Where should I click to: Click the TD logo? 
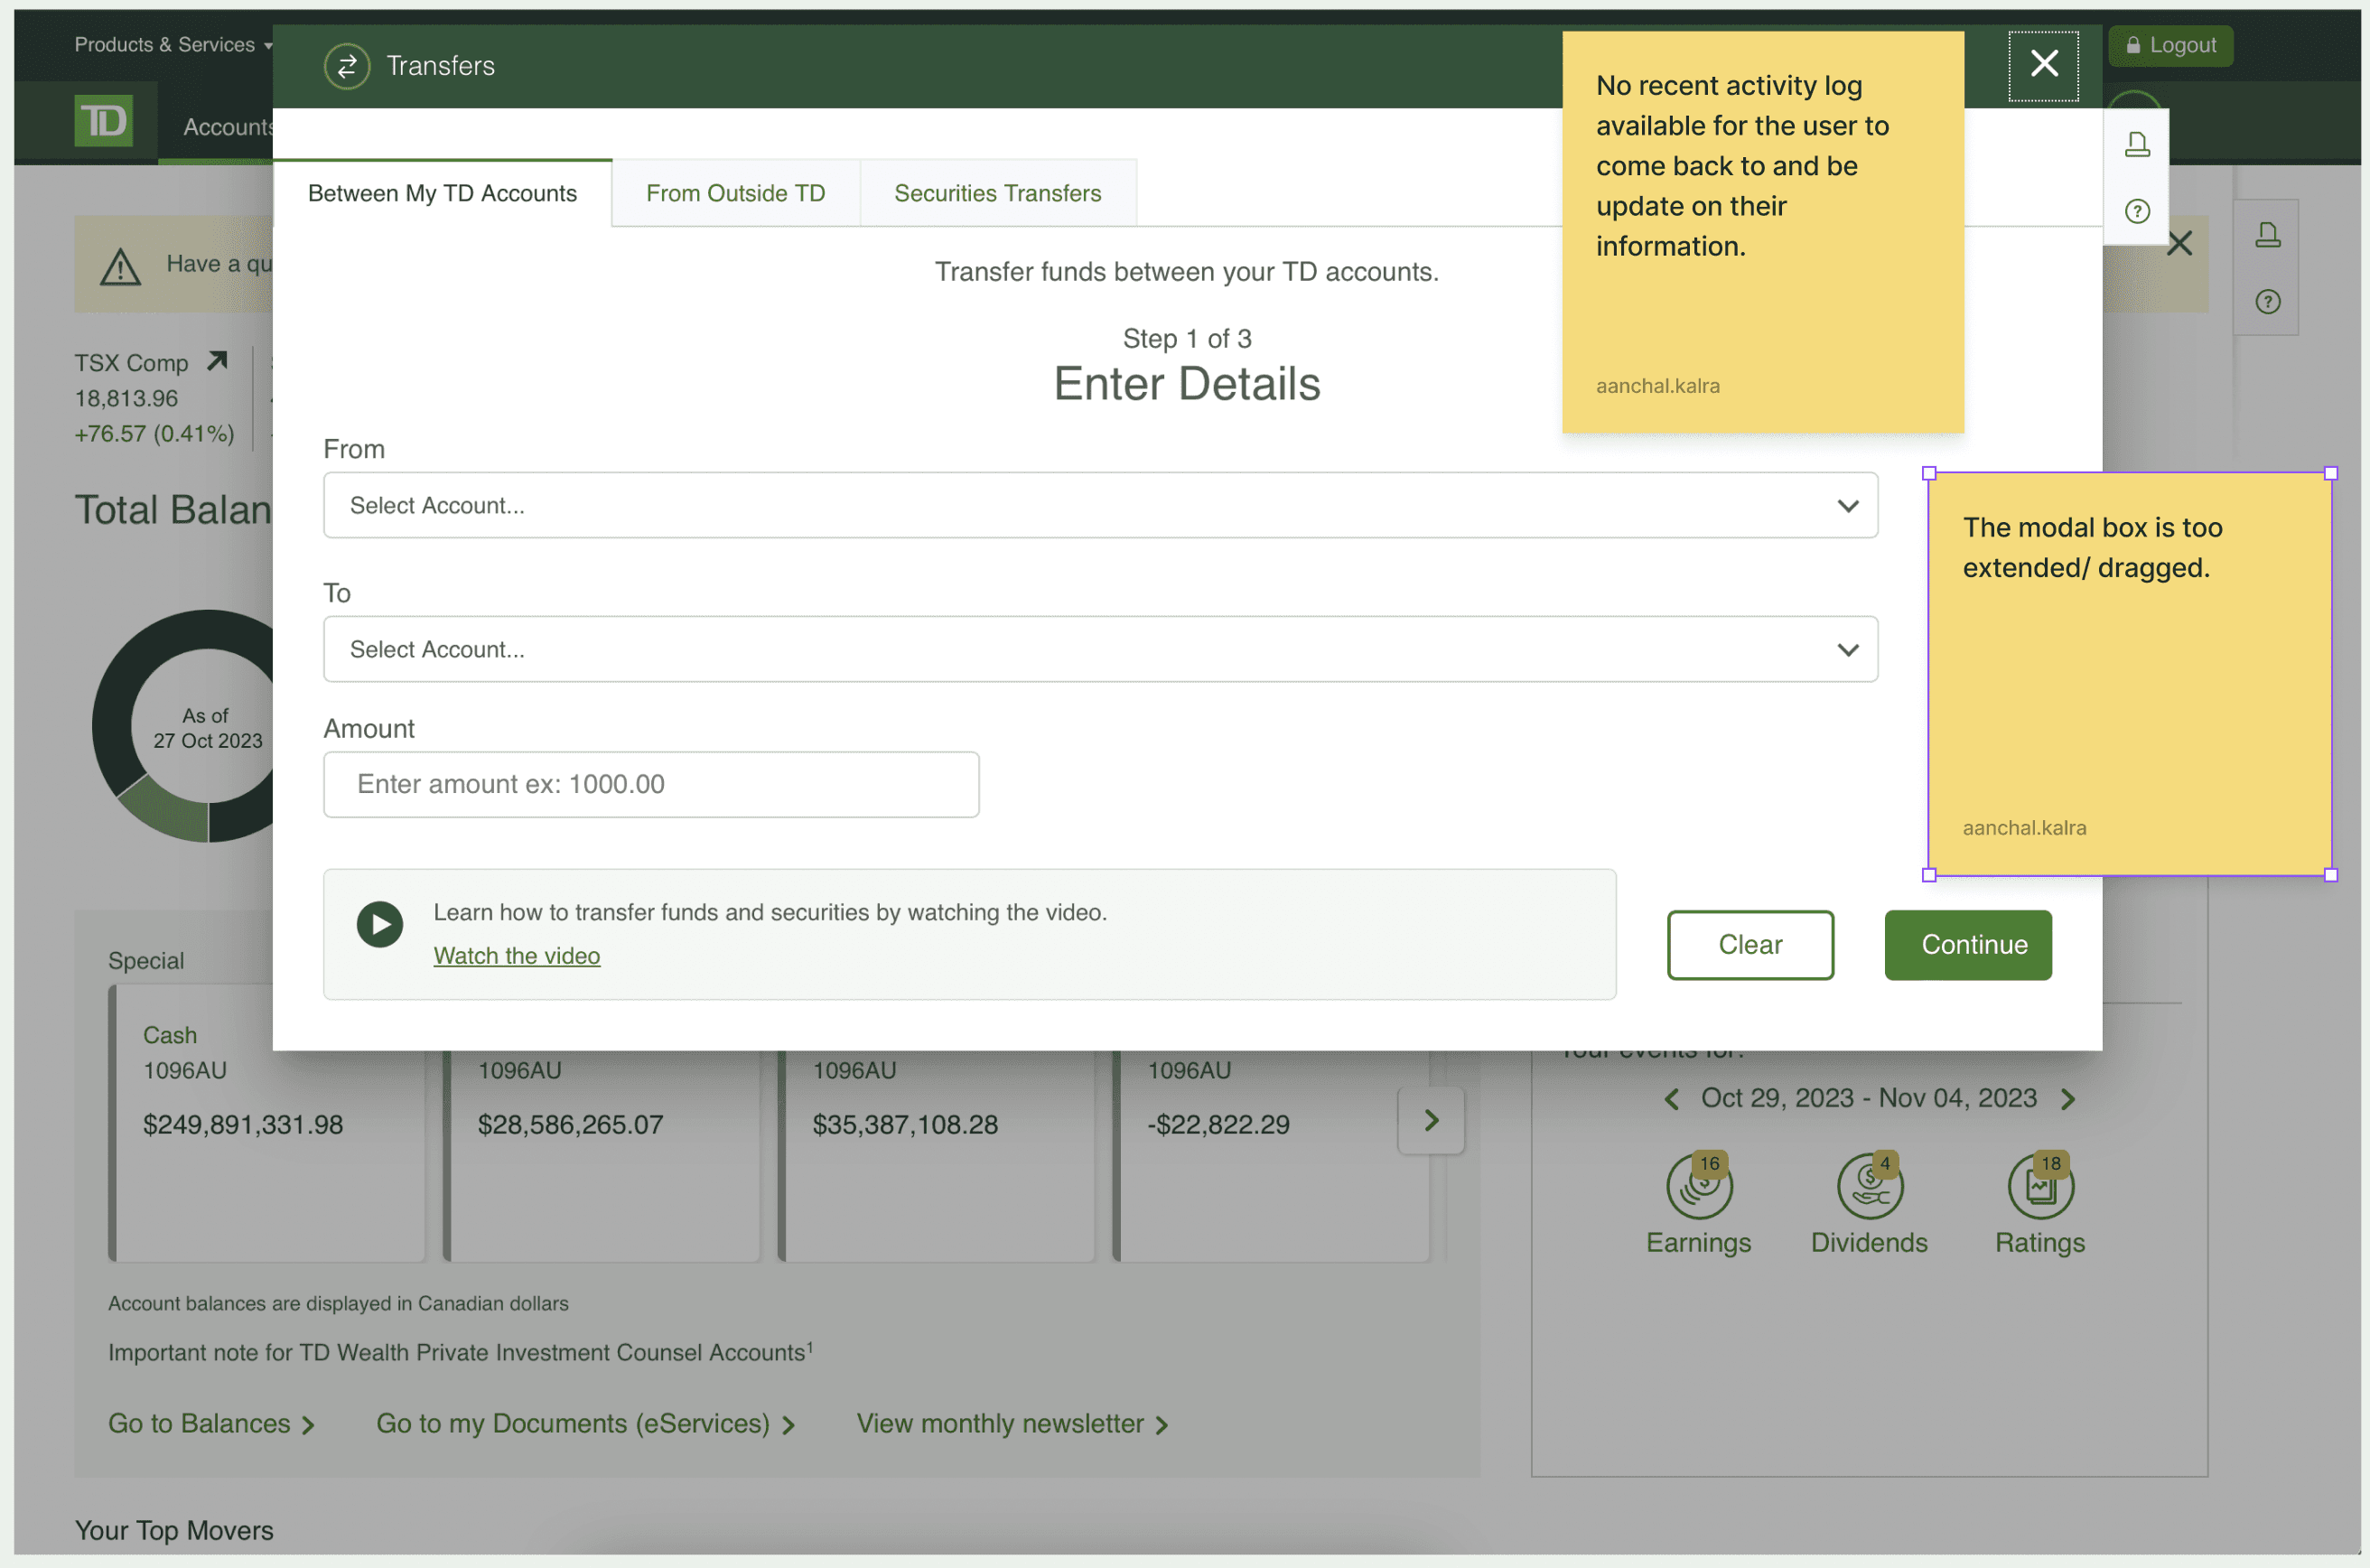point(104,121)
